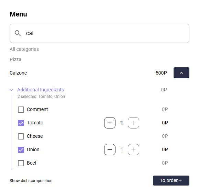Image resolution: width=199 pixels, height=190 pixels.
Task: Deselect the Onion checkbox
Action: 21,150
